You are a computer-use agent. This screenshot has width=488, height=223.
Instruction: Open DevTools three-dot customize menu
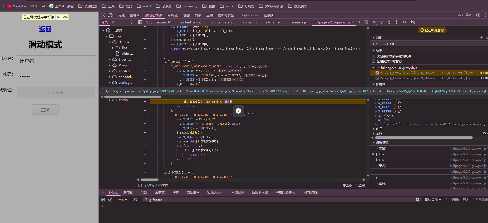[486, 15]
